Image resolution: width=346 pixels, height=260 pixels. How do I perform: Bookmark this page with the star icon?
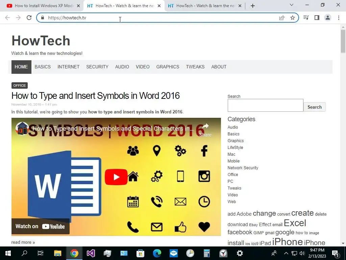tap(293, 18)
